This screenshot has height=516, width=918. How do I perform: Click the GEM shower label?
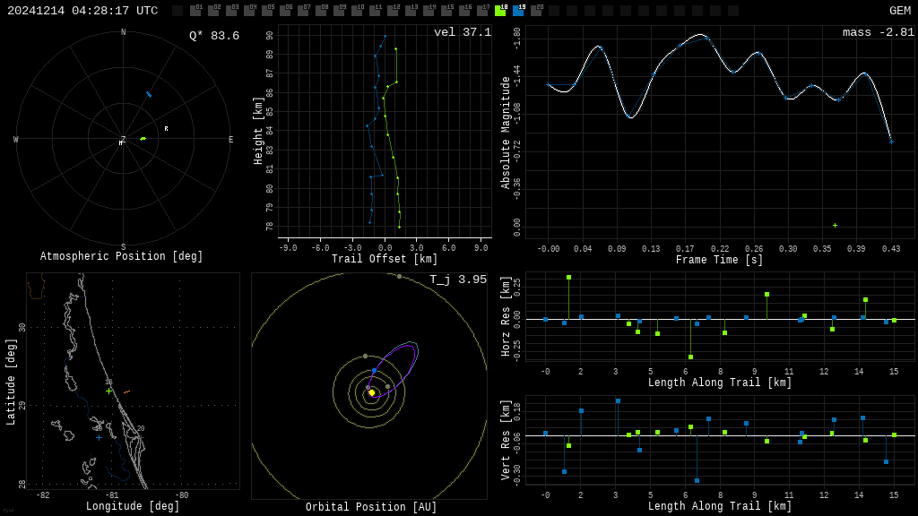point(899,11)
